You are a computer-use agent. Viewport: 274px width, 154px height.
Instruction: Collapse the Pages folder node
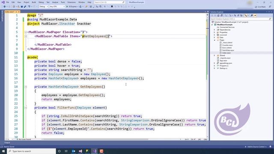tap(214, 40)
